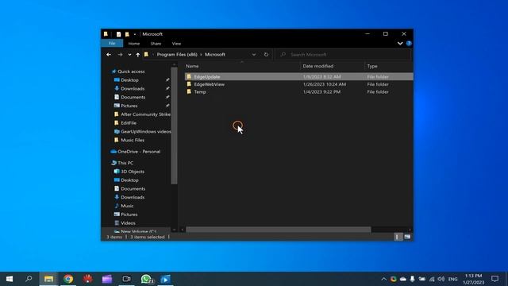Show hidden system tray icons
The image size is (508, 286).
[x=384, y=279]
